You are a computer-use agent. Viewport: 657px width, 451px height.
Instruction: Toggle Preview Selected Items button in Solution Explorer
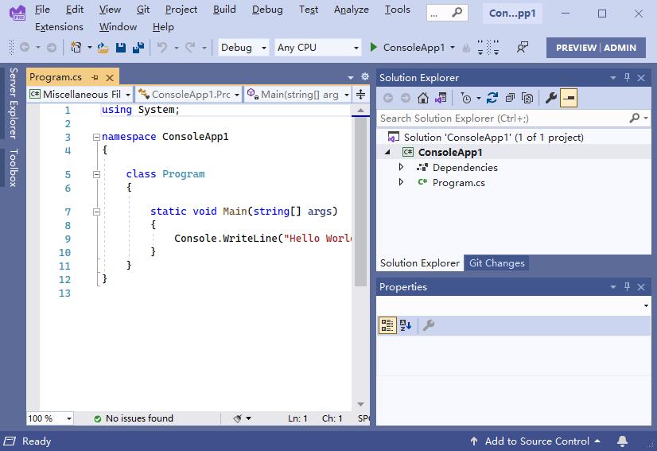click(x=569, y=98)
